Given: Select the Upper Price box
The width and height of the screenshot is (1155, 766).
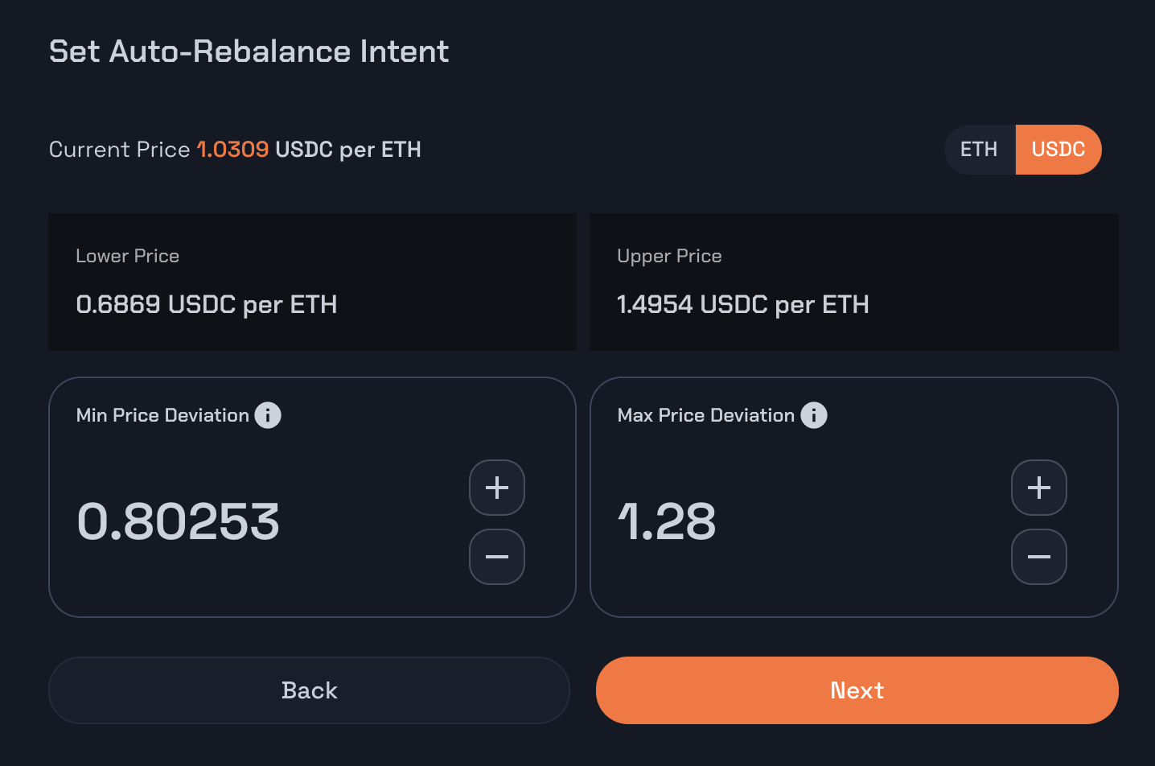Looking at the screenshot, I should [854, 282].
